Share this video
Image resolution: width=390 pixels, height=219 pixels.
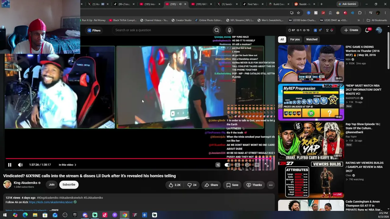pyautogui.click(x=211, y=185)
